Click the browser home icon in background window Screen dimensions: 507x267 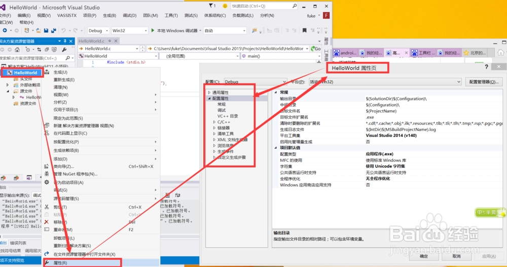click(500, 52)
